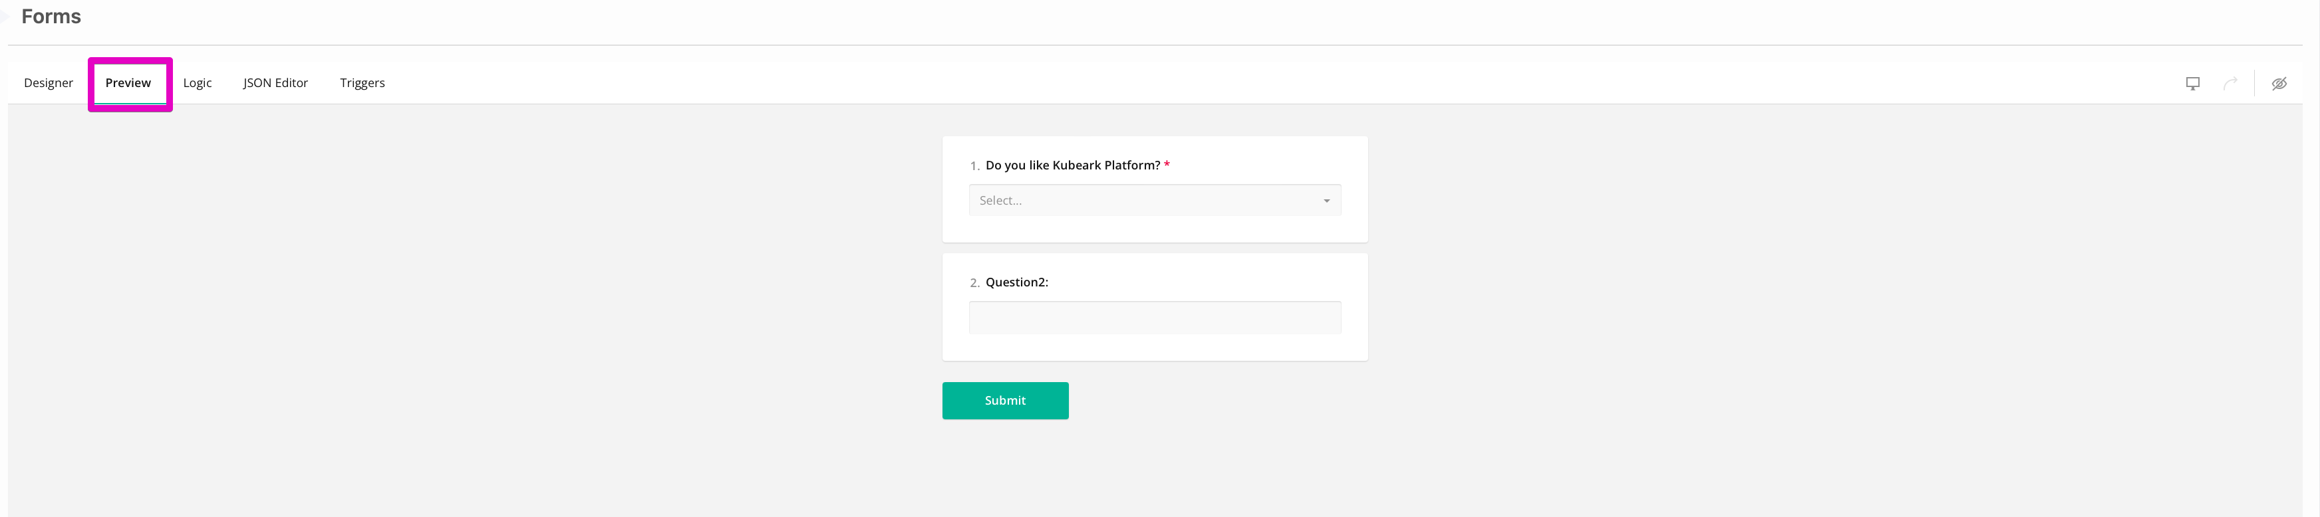This screenshot has height=517, width=2320.
Task: Switch to the Triggers tab
Action: (362, 82)
